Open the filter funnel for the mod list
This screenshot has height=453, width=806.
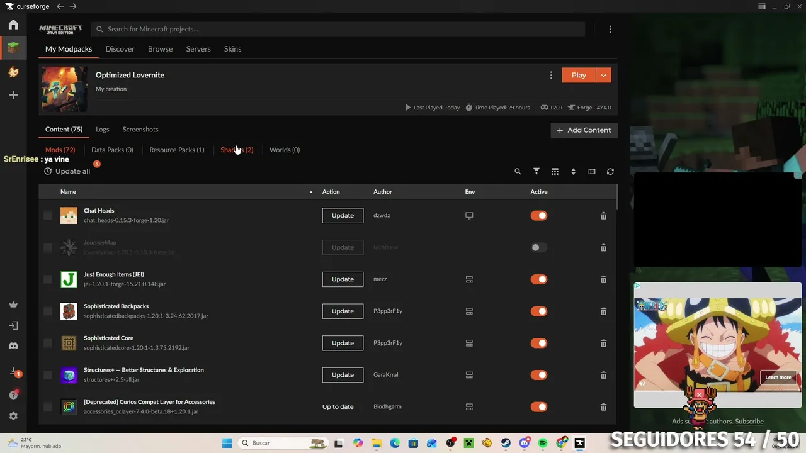(536, 171)
